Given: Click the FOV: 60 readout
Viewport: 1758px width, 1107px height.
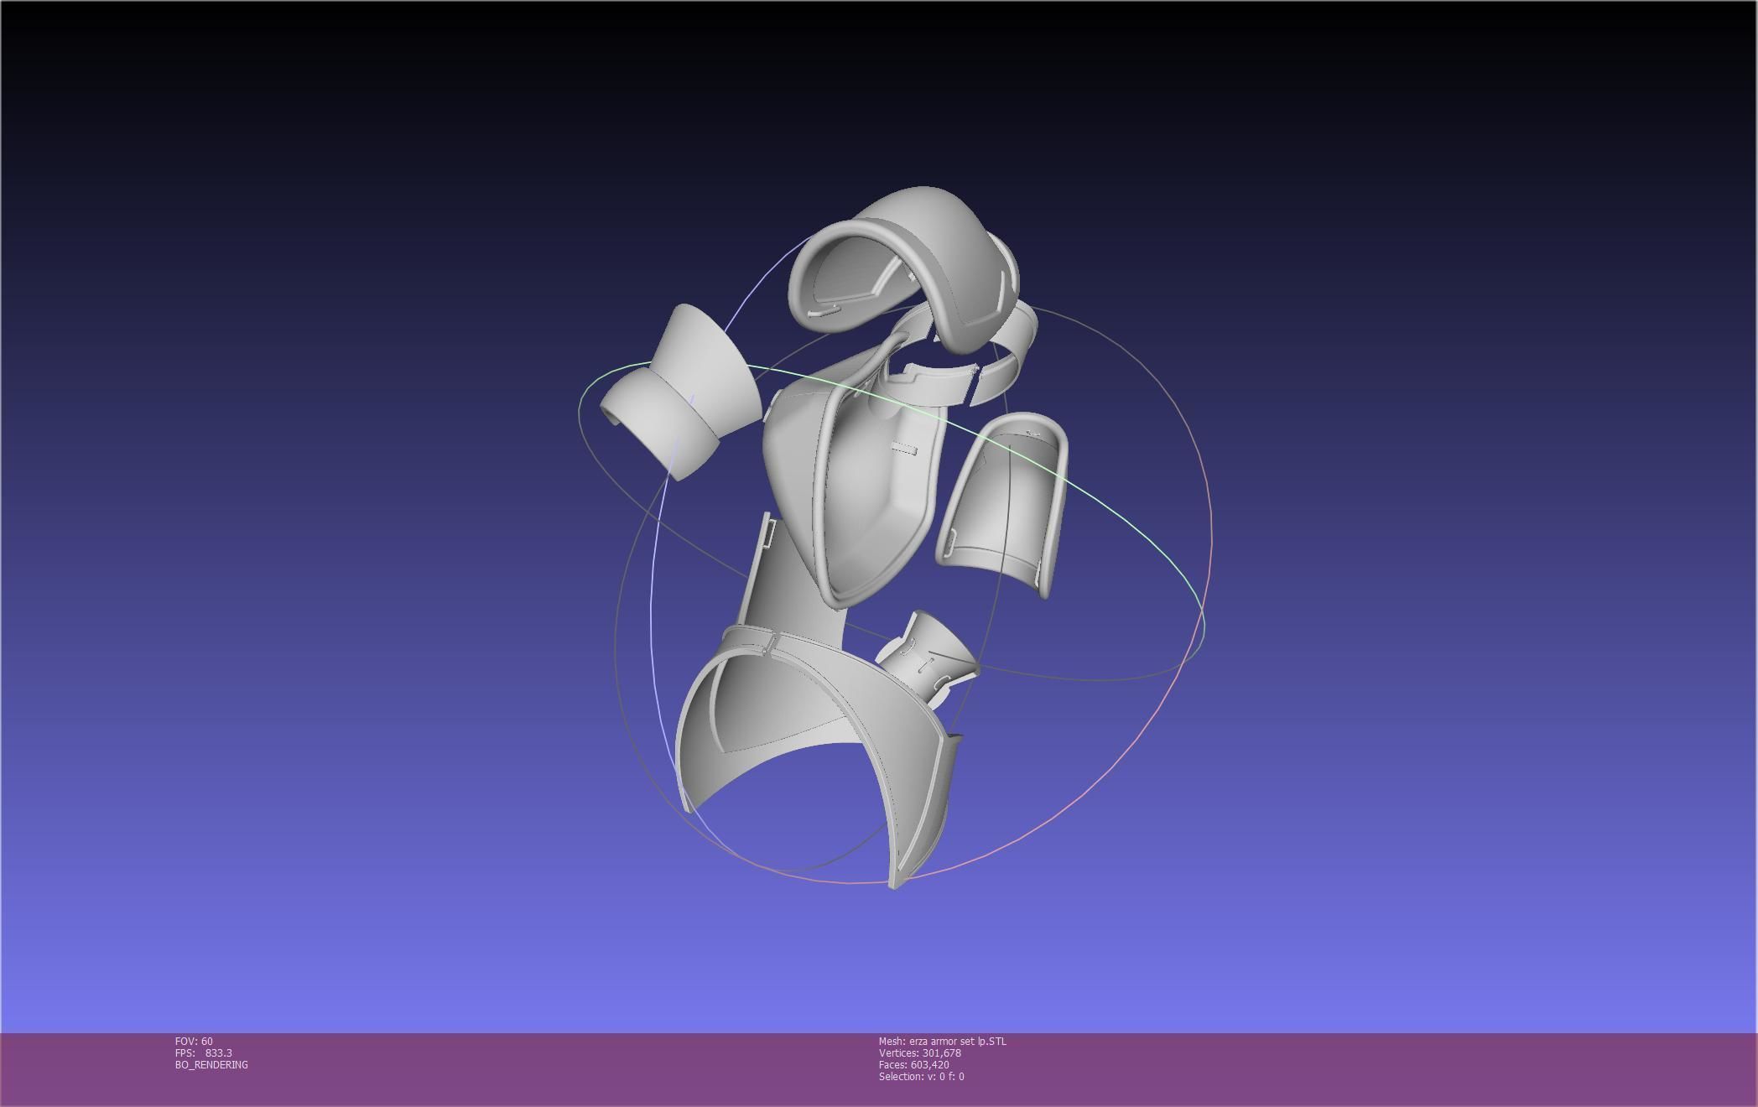Looking at the screenshot, I should (194, 1041).
